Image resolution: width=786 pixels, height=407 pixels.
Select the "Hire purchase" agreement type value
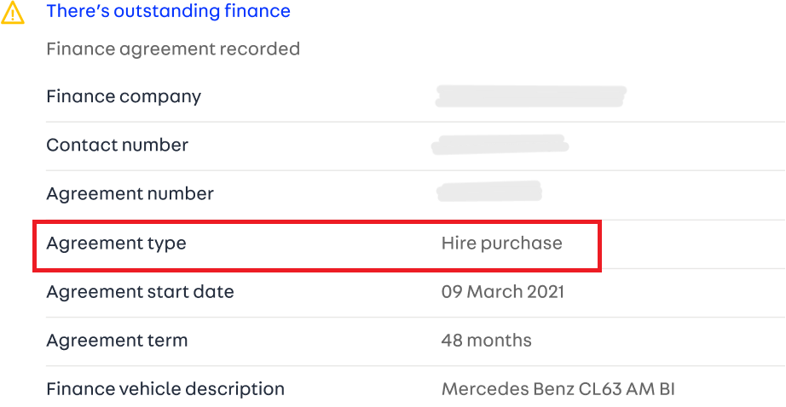click(501, 244)
